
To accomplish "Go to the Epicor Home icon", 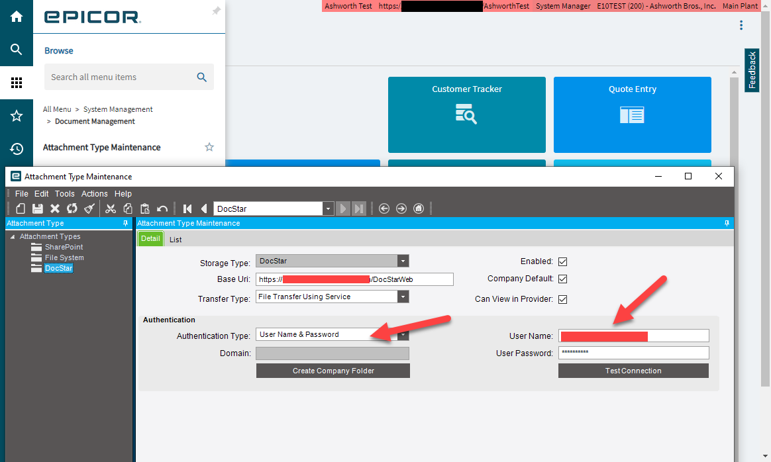I will pos(16,17).
